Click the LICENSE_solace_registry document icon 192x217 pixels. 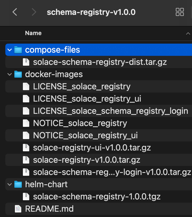[x=26, y=86]
